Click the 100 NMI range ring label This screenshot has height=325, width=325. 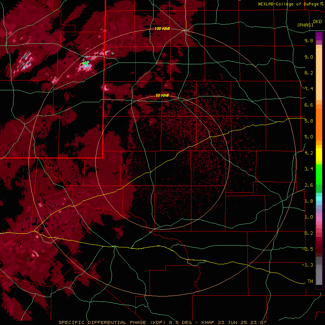tap(162, 29)
